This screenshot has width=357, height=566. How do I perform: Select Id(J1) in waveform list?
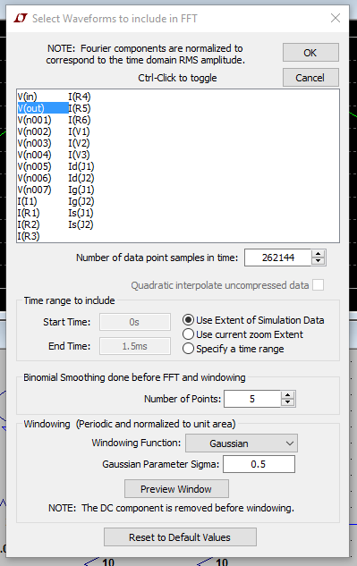pyautogui.click(x=81, y=166)
